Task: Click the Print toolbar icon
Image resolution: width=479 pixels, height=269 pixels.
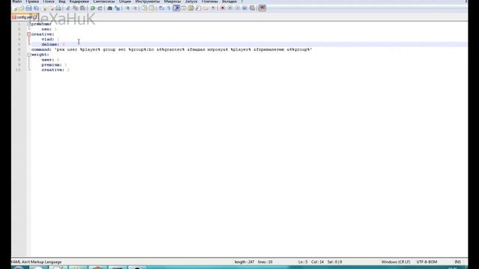Action: pos(58,8)
